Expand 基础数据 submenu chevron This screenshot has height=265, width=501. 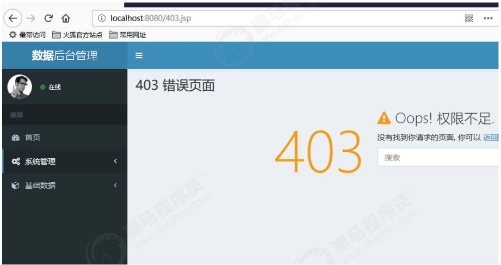[115, 185]
